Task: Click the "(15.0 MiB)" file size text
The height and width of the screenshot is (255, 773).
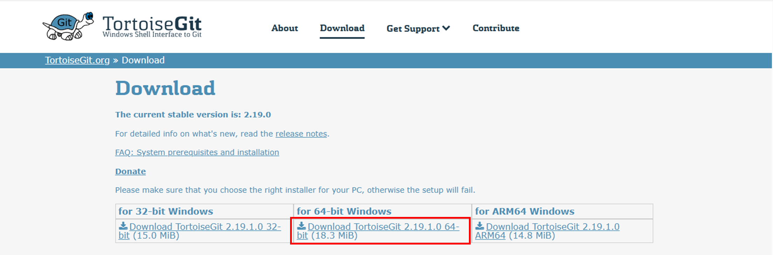Action: 156,235
